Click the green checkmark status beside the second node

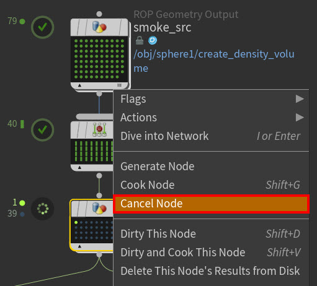click(x=43, y=130)
